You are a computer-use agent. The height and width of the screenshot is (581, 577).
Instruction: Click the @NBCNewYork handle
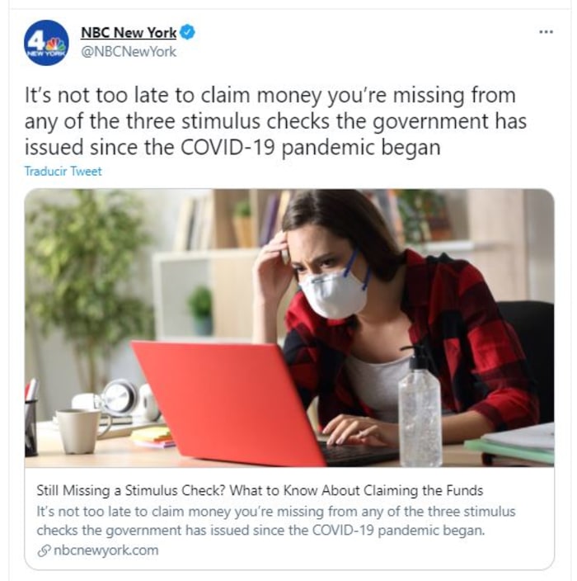pos(129,51)
